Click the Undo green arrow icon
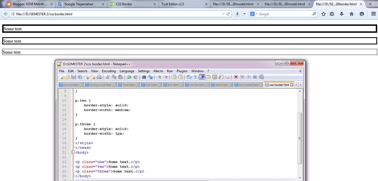The width and height of the screenshot is (378, 181). 129,77
